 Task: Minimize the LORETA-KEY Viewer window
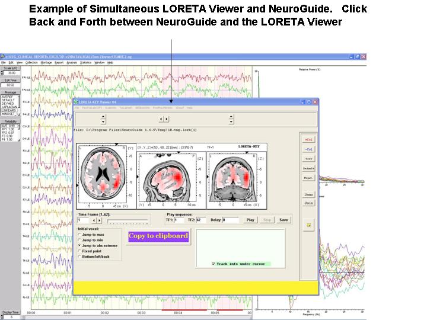[x=303, y=102]
